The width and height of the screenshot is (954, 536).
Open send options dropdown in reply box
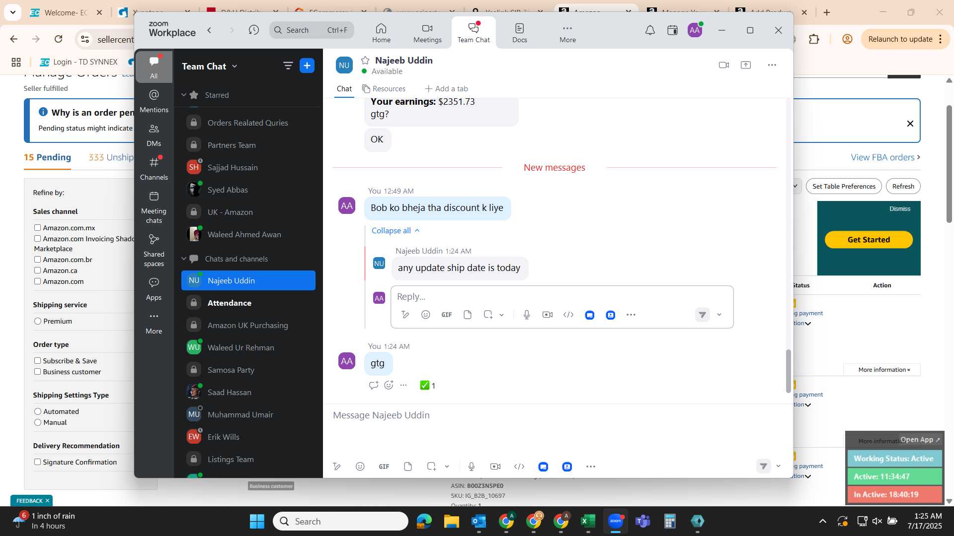(x=719, y=315)
